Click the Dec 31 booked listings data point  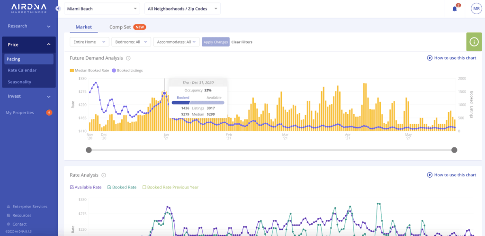coord(164,93)
